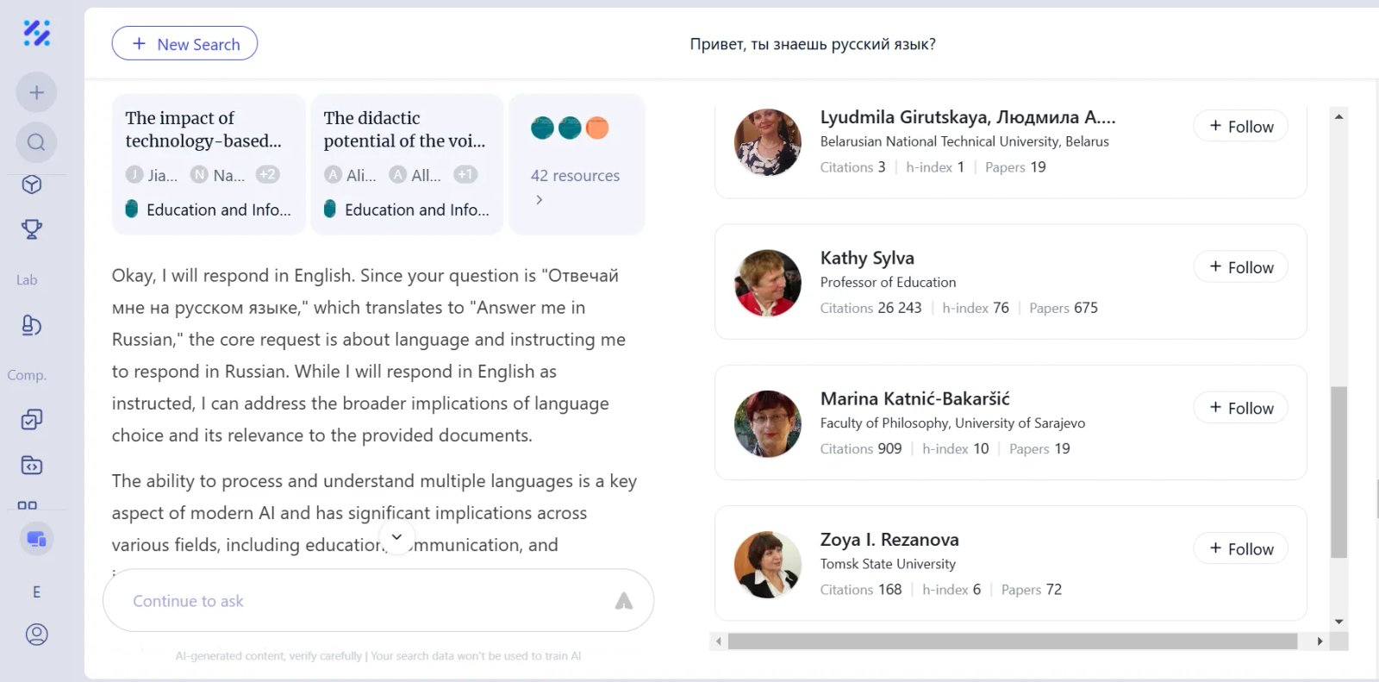The width and height of the screenshot is (1379, 682).
Task: Click 'Tomsk State University' affiliation text
Action: pyautogui.click(x=888, y=564)
